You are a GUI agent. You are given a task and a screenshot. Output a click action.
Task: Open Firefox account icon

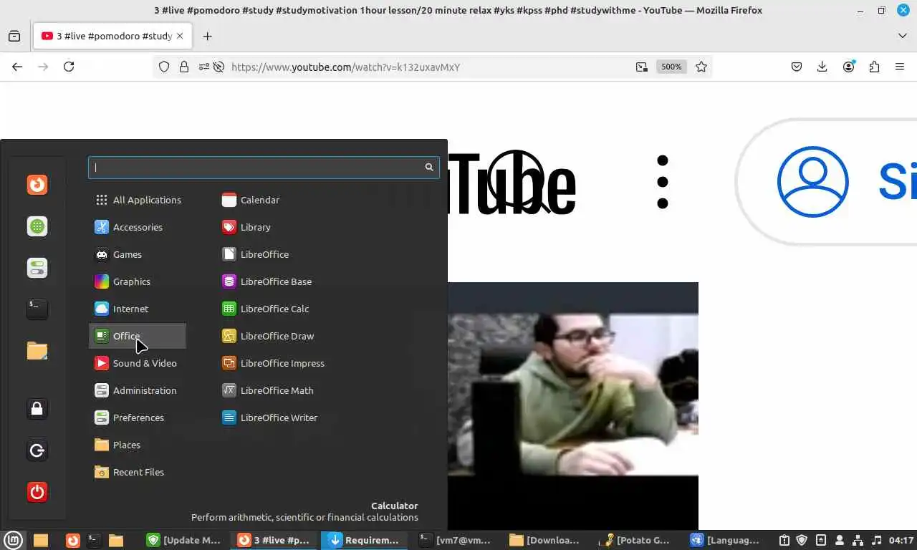click(849, 67)
